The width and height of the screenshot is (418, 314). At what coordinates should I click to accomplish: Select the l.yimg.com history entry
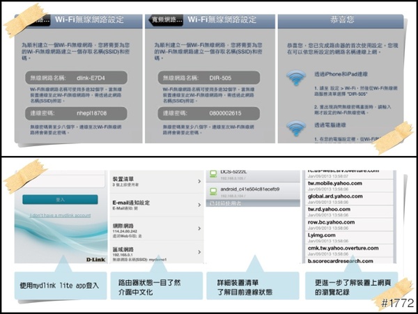(x=349, y=237)
